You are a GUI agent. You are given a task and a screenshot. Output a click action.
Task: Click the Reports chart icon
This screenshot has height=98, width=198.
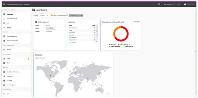4,27
